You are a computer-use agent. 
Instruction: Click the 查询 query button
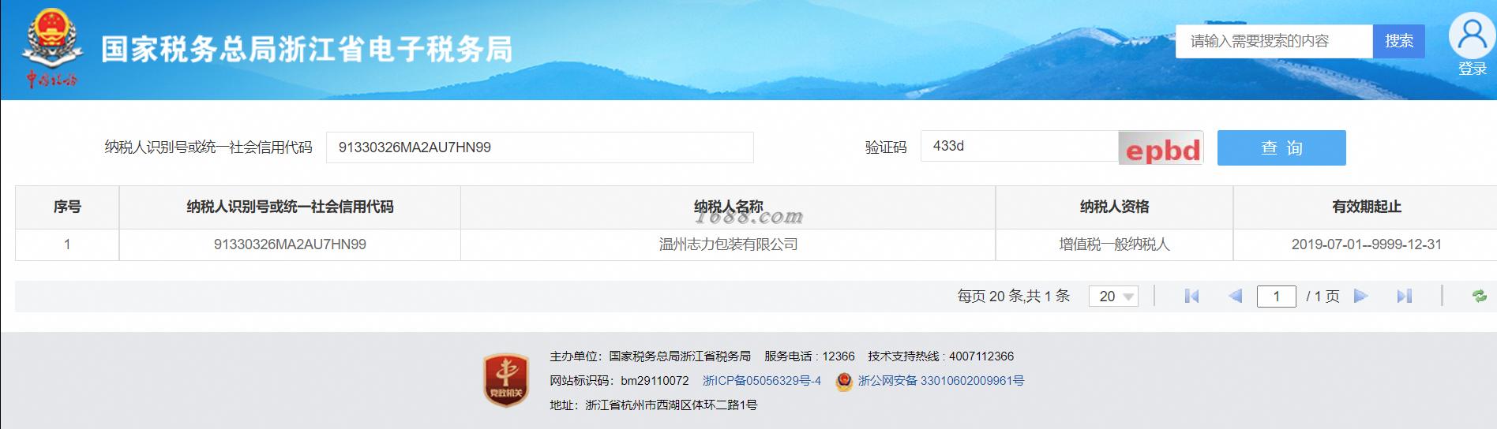pos(1281,147)
